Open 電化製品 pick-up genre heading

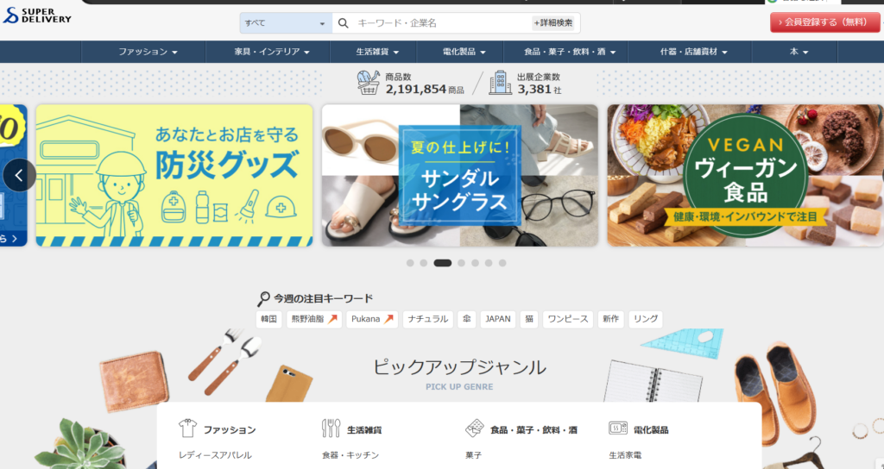[x=651, y=430]
